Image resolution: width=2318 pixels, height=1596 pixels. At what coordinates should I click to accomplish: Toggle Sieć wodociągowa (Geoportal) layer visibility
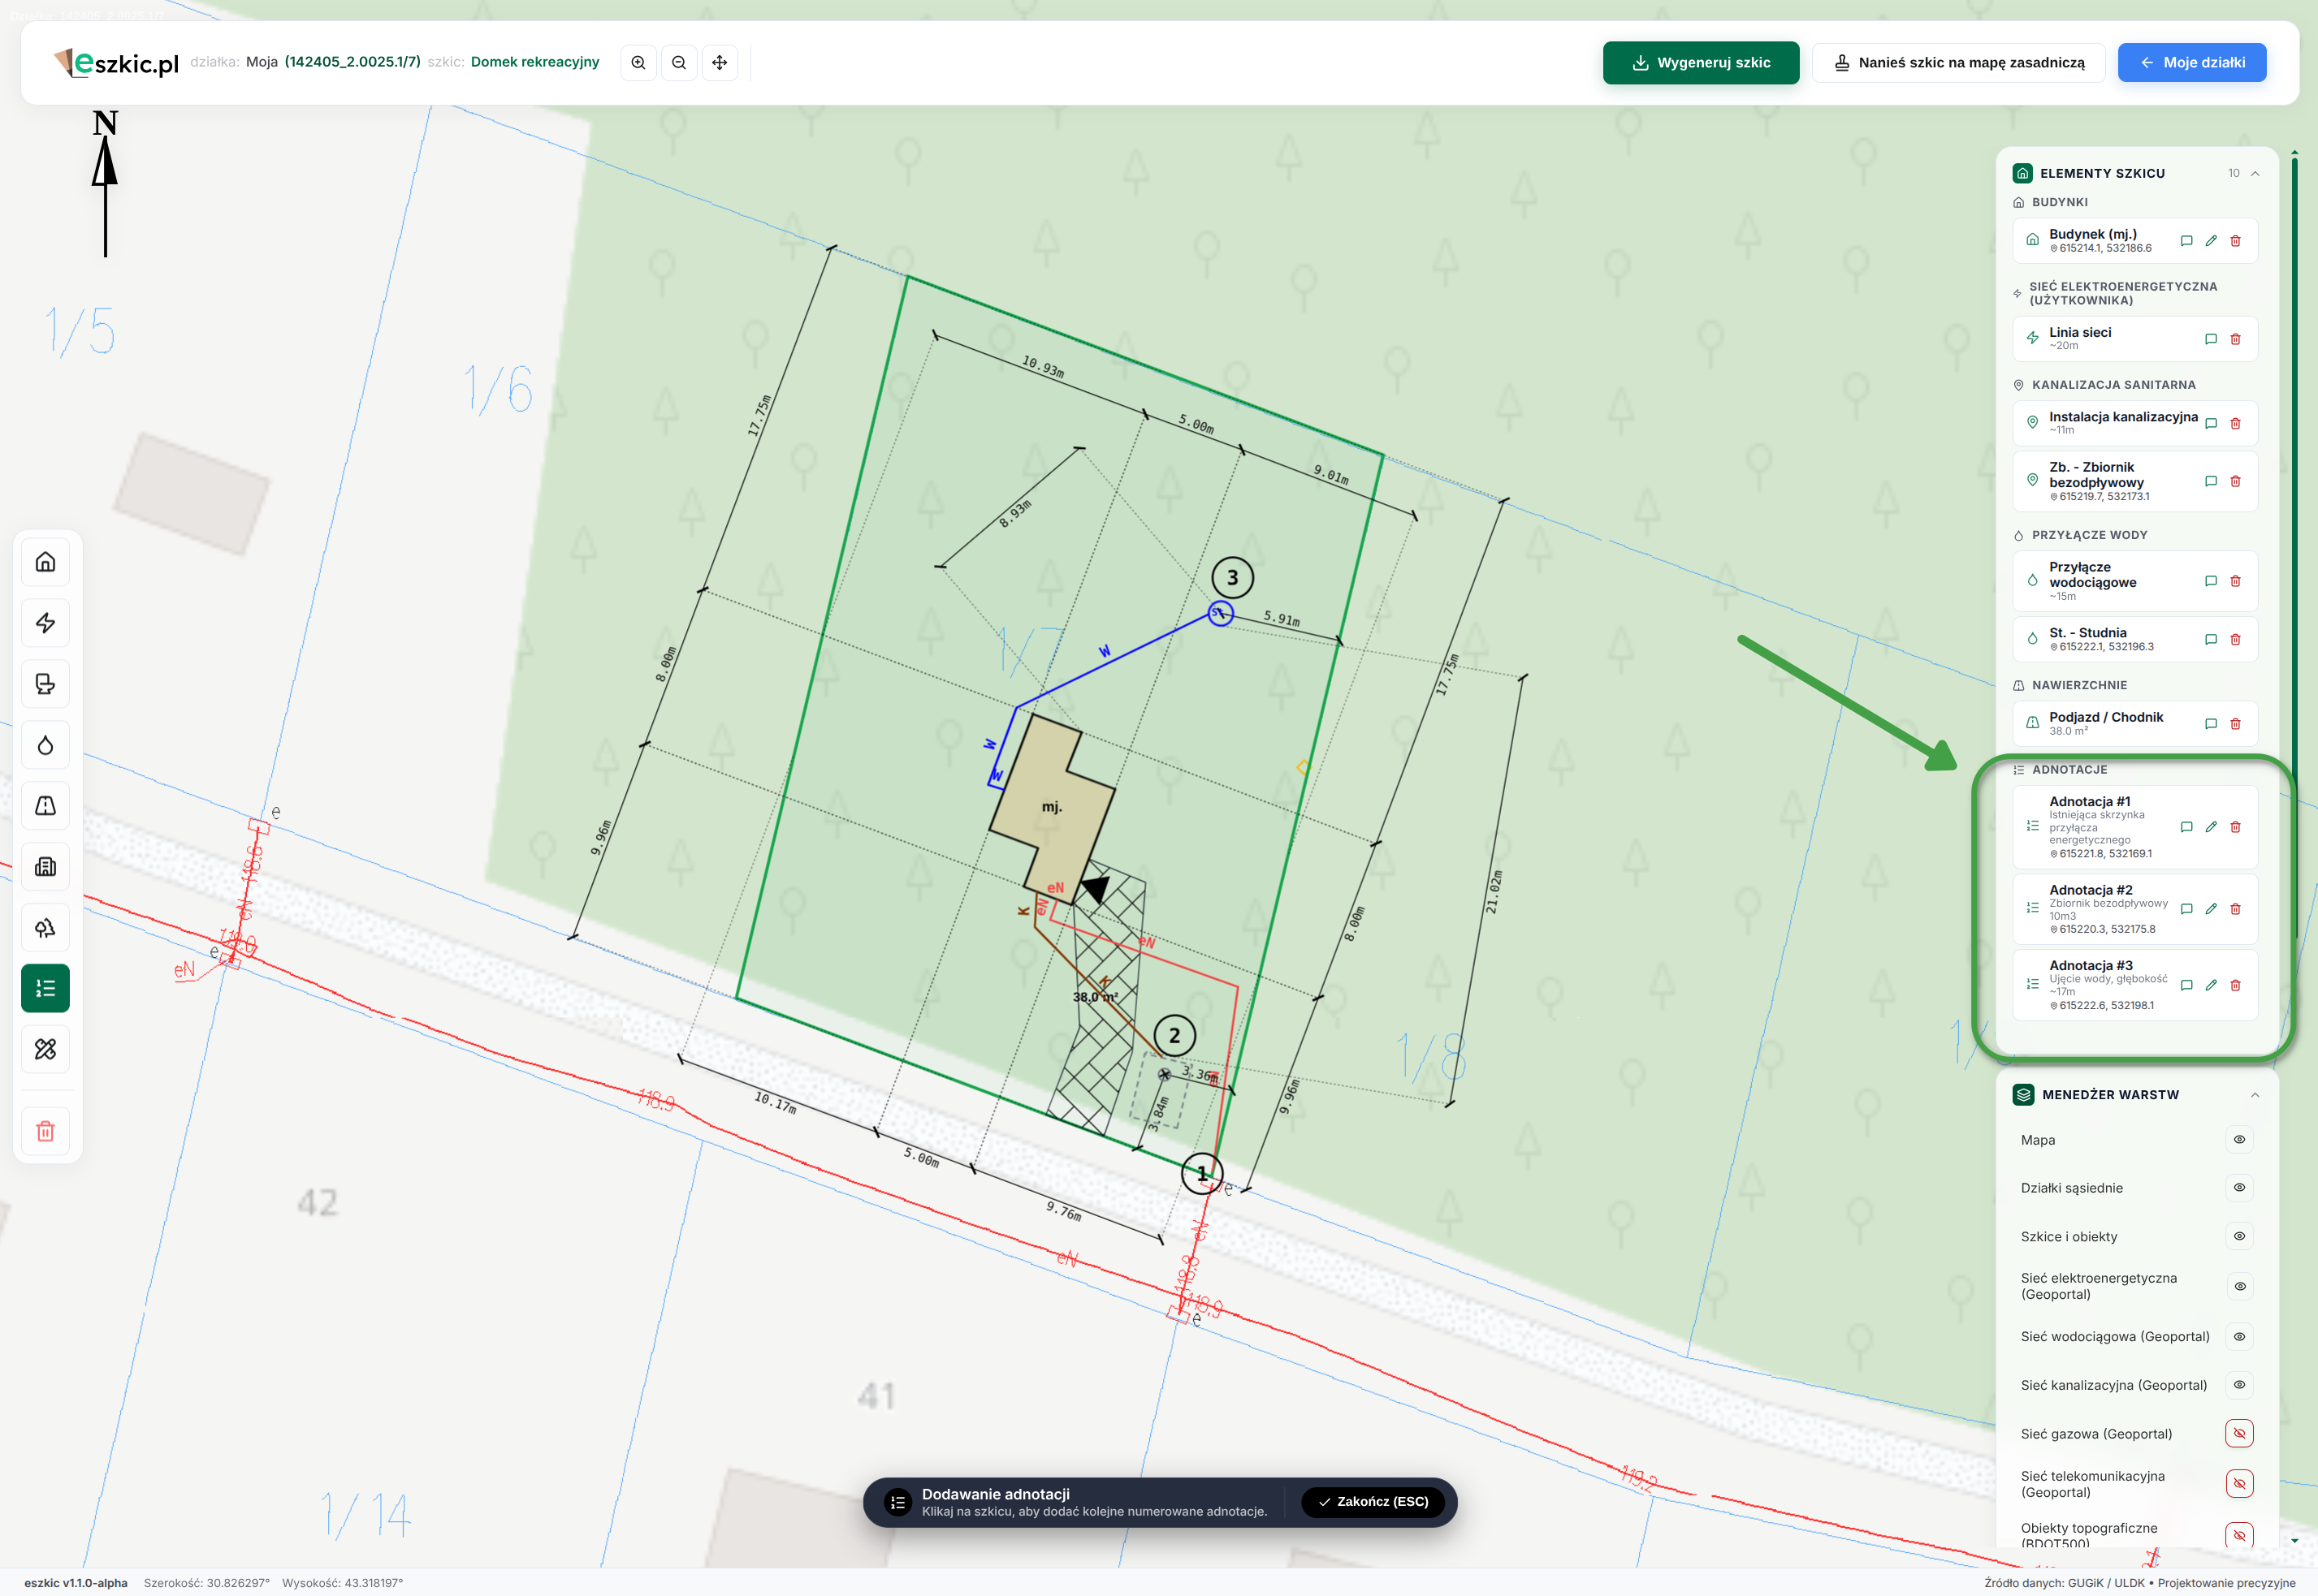2240,1337
